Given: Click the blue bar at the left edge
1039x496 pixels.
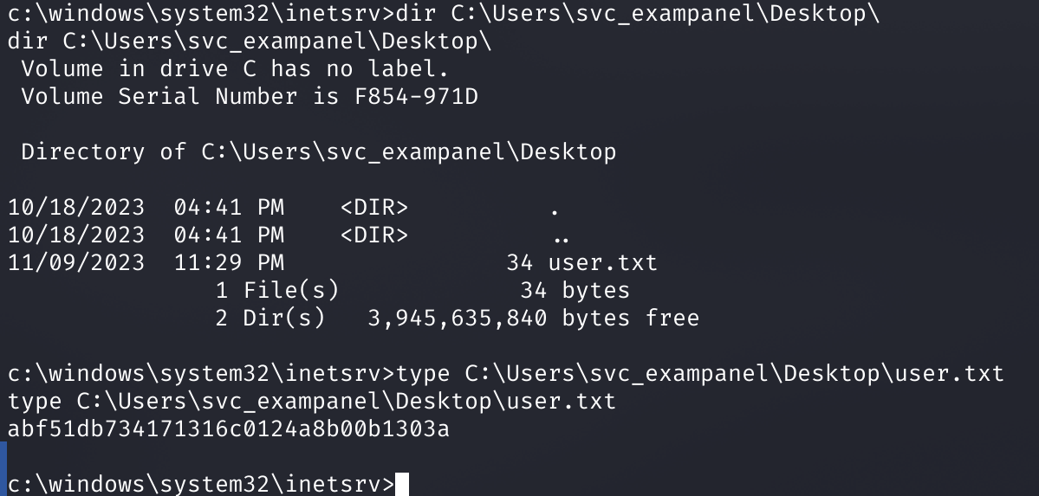Looking at the screenshot, I should pyautogui.click(x=3, y=469).
